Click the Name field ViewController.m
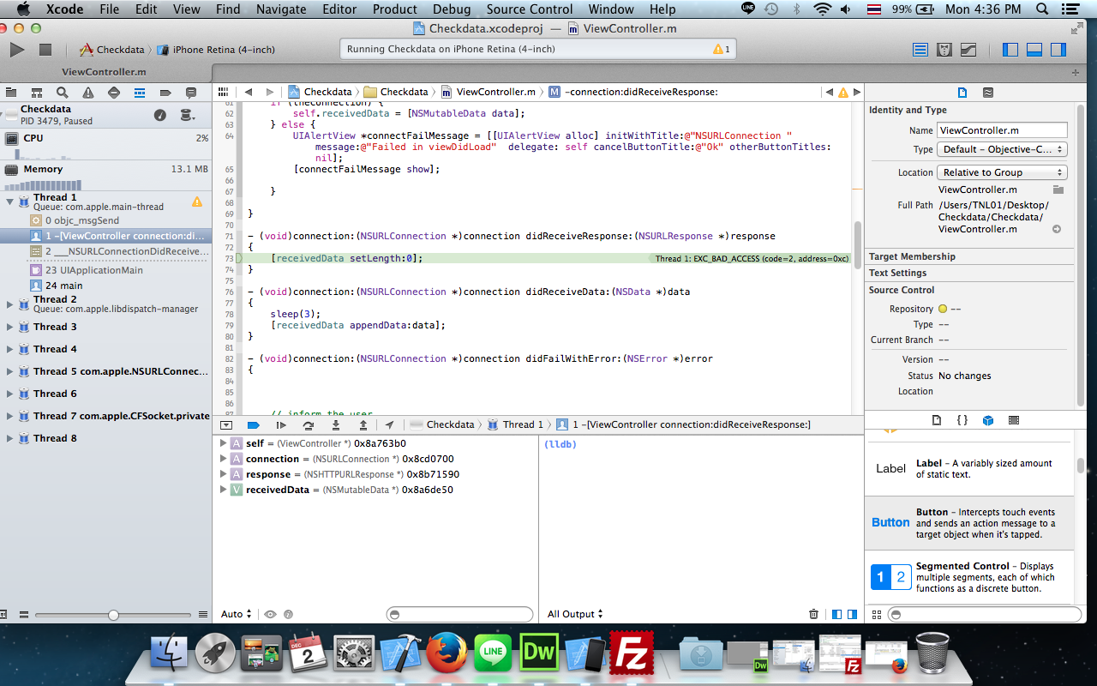The width and height of the screenshot is (1097, 686). click(x=1003, y=130)
